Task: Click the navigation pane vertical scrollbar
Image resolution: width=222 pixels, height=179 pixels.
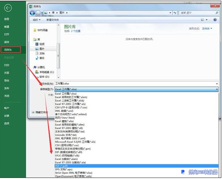Action: 58,56
